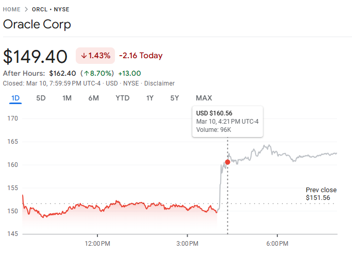Select the 6M time range tab
The image size is (352, 254).
[93, 98]
